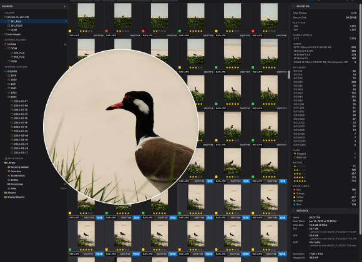Filter by one-star rating in statistics
Screen dimensions: 362x262
[324, 166]
